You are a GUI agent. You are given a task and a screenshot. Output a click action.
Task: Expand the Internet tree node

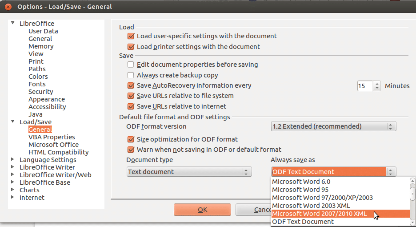point(12,197)
